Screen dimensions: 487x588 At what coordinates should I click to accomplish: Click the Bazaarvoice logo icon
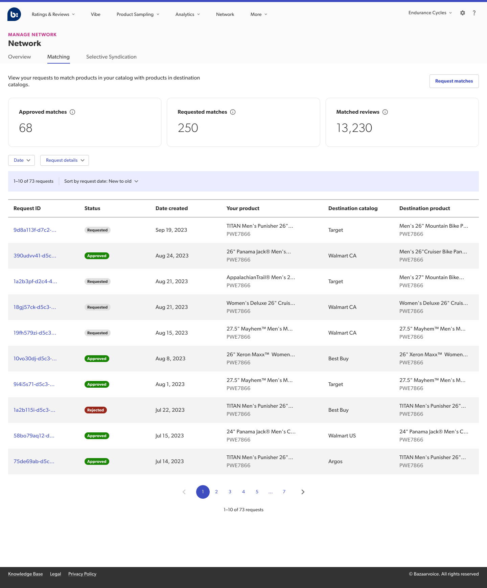pyautogui.click(x=14, y=14)
